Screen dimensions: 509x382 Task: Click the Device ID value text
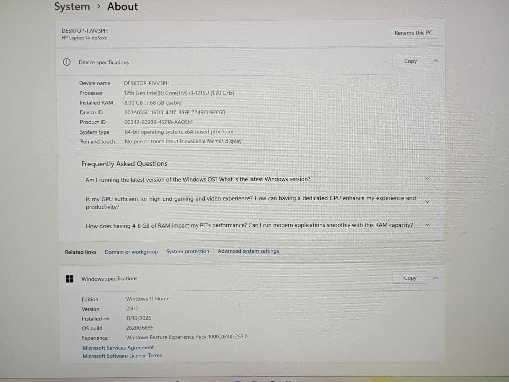175,112
